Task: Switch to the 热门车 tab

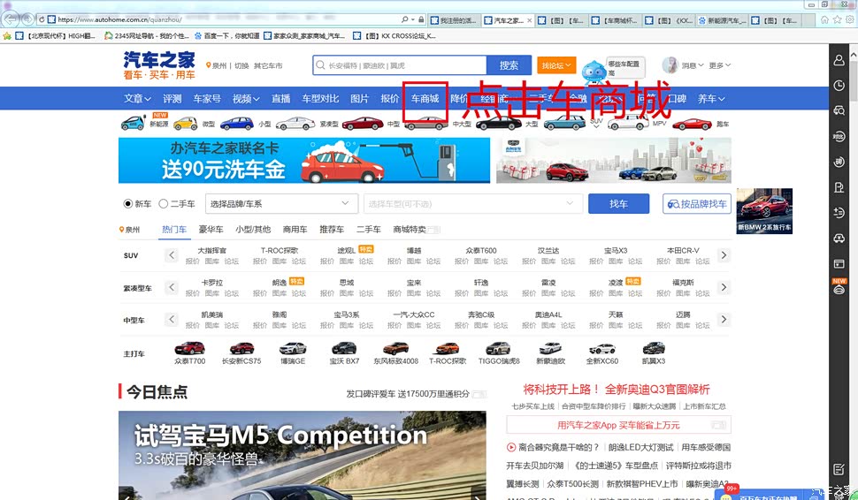Action: 174,229
